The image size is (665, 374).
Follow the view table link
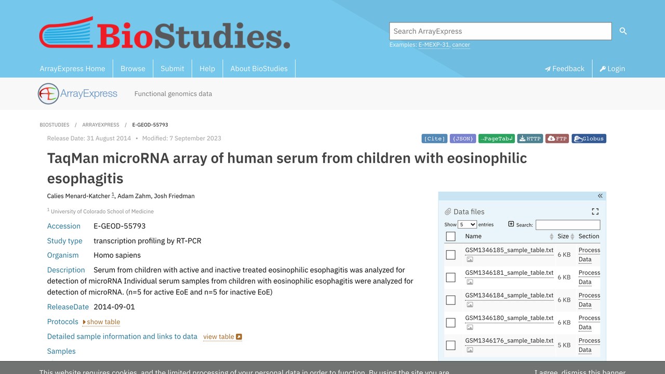coord(222,337)
